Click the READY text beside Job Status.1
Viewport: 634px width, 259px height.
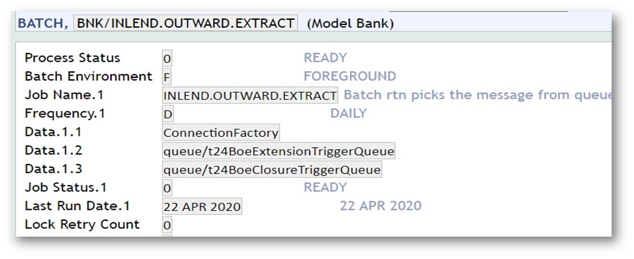325,188
